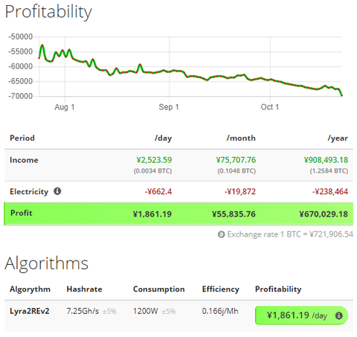
Task: Click the Oct 1 chart axis label
Action: pyautogui.click(x=270, y=107)
